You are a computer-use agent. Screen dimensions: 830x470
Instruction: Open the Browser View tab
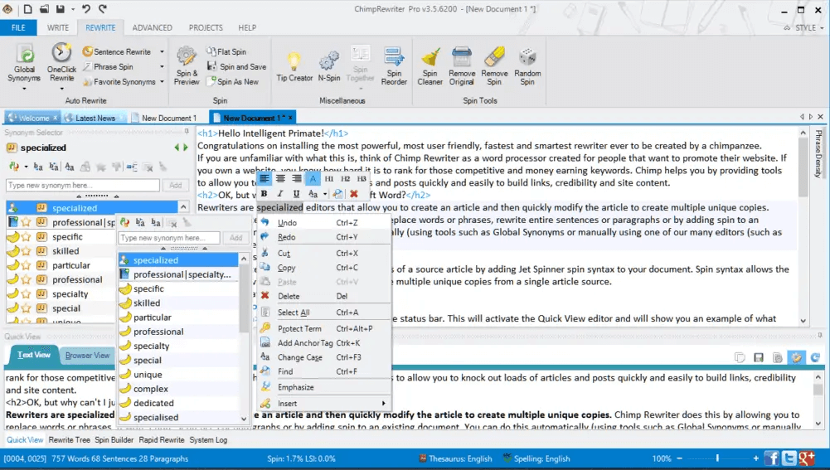88,356
